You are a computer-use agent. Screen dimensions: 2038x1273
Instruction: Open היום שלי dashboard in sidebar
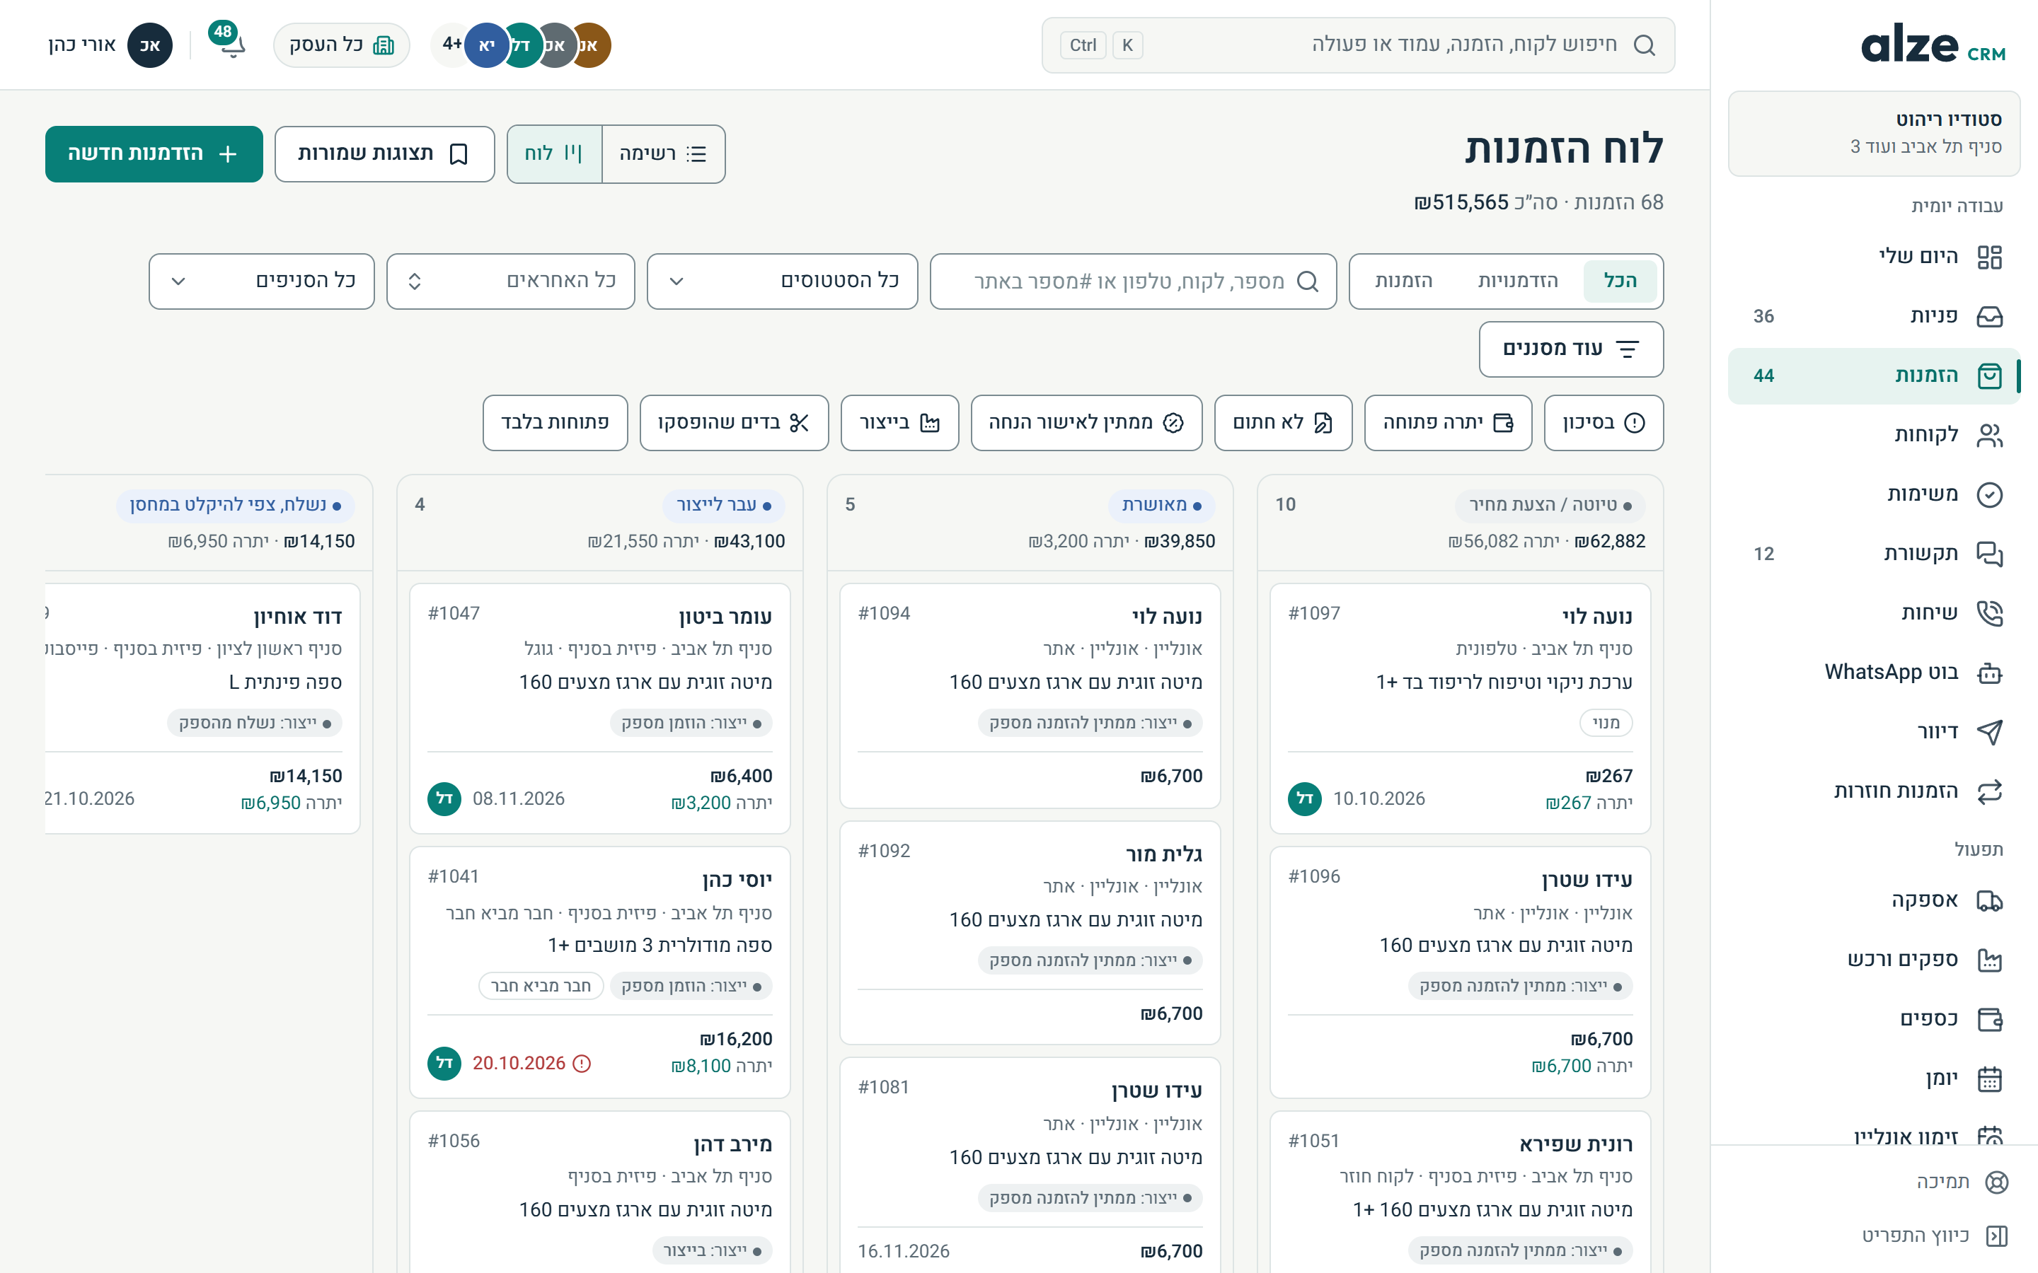click(x=1873, y=256)
